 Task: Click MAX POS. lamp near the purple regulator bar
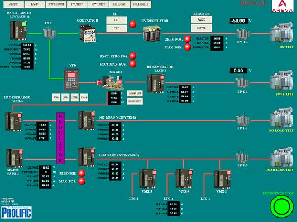(x=82, y=181)
